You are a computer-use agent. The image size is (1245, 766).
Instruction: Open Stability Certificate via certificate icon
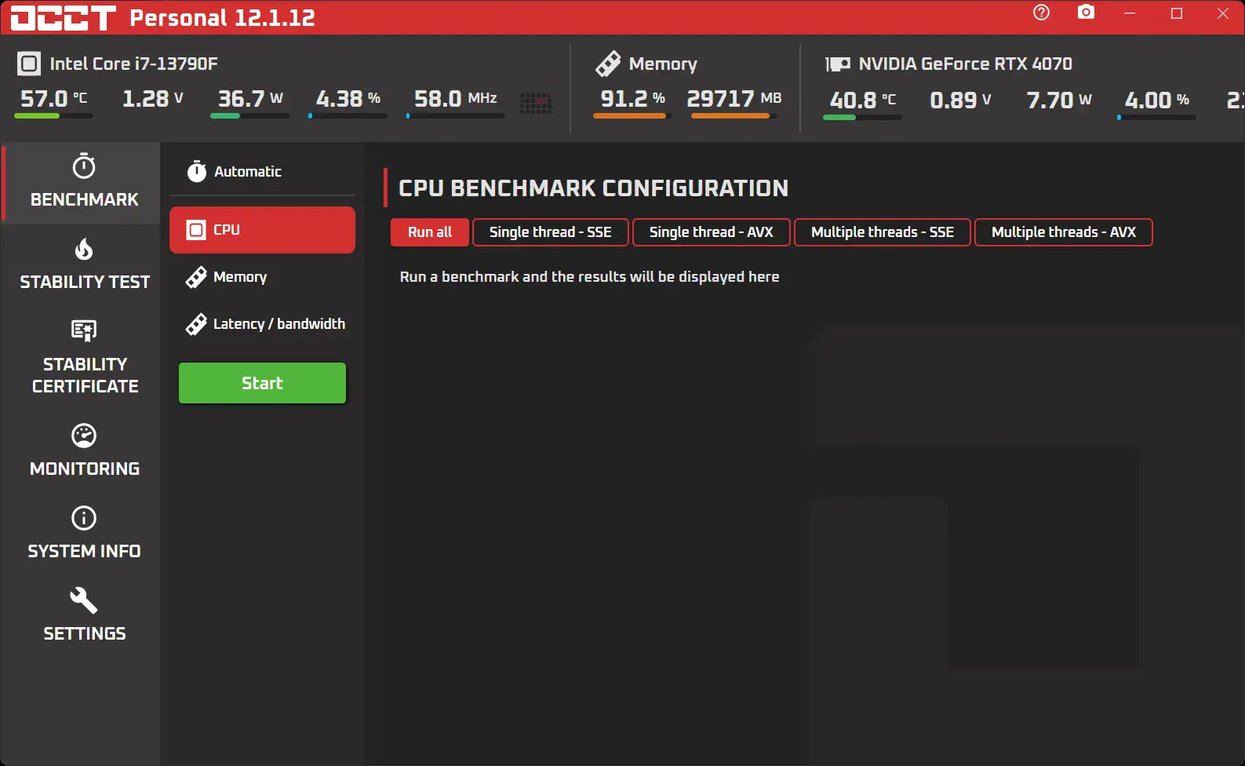[84, 330]
